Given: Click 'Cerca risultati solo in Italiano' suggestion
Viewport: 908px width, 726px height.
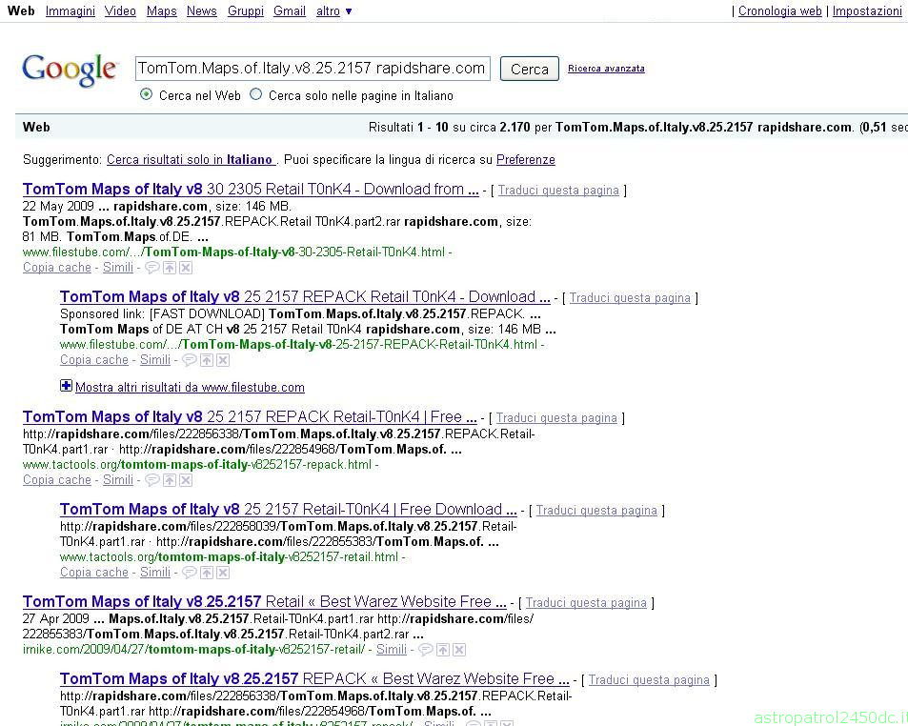Looking at the screenshot, I should pyautogui.click(x=192, y=160).
